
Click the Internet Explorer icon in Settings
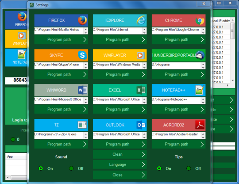coord(141,20)
